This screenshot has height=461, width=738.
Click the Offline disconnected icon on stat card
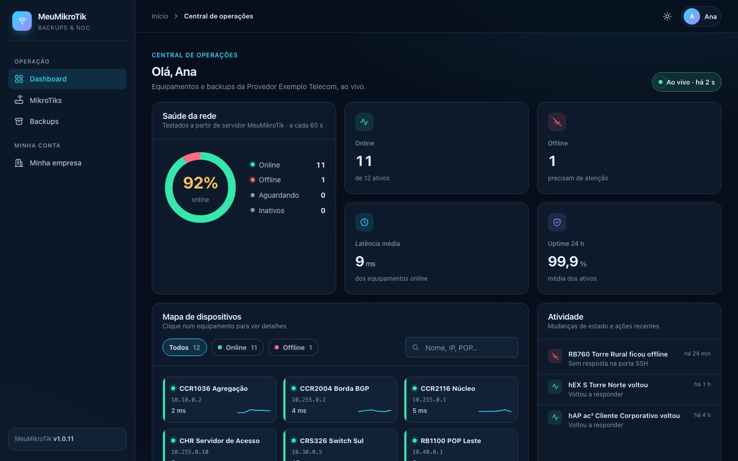[557, 122]
